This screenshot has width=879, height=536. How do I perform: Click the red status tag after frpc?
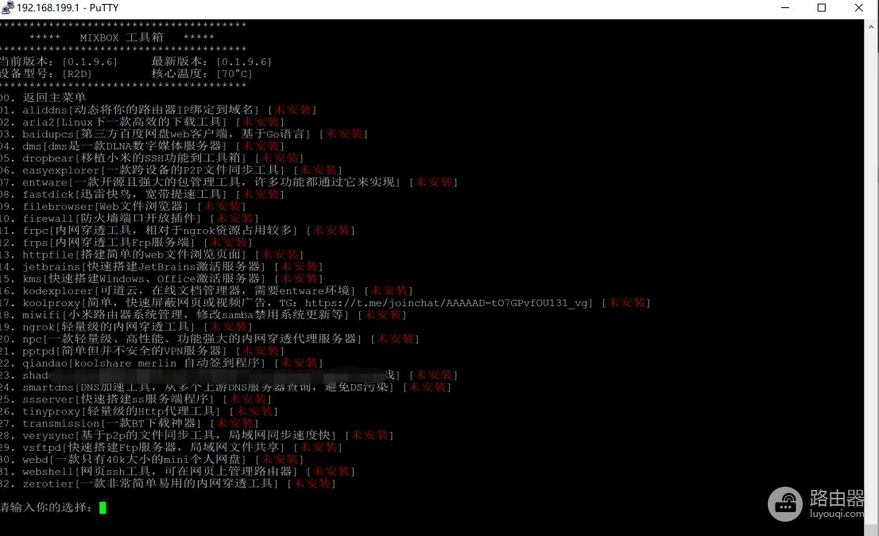(x=331, y=231)
